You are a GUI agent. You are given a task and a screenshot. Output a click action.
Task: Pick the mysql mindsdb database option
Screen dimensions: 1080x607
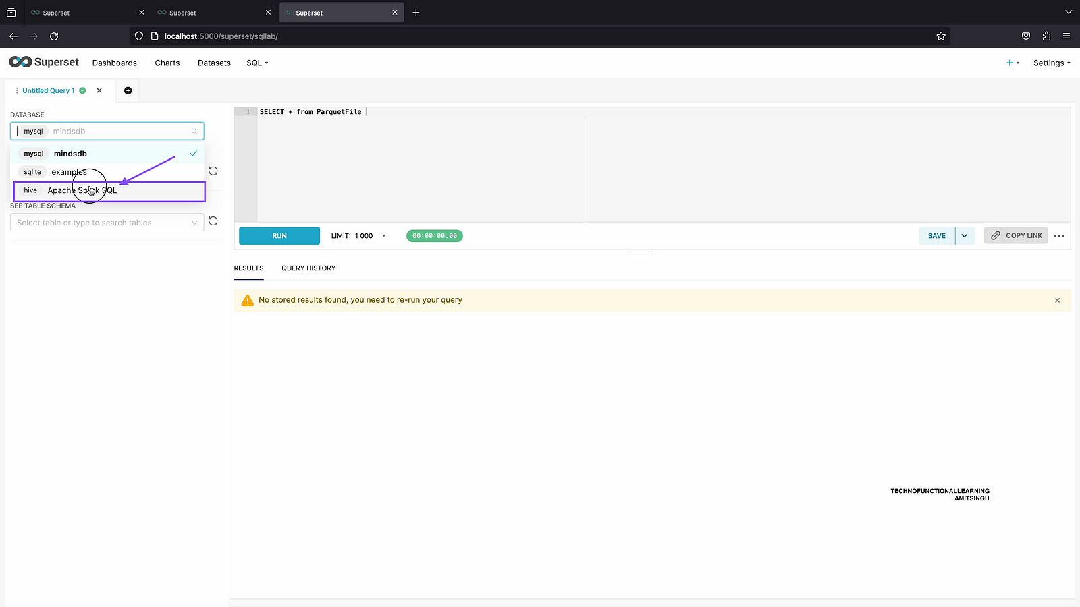point(70,154)
